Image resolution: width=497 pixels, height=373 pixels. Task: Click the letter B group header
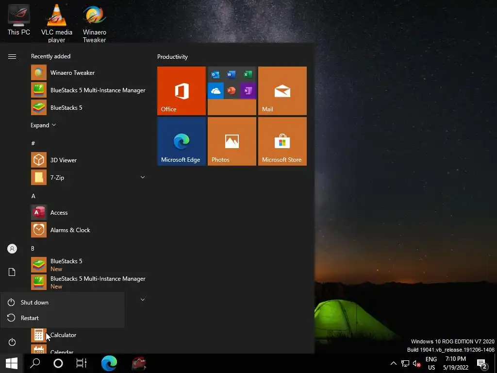pos(33,248)
